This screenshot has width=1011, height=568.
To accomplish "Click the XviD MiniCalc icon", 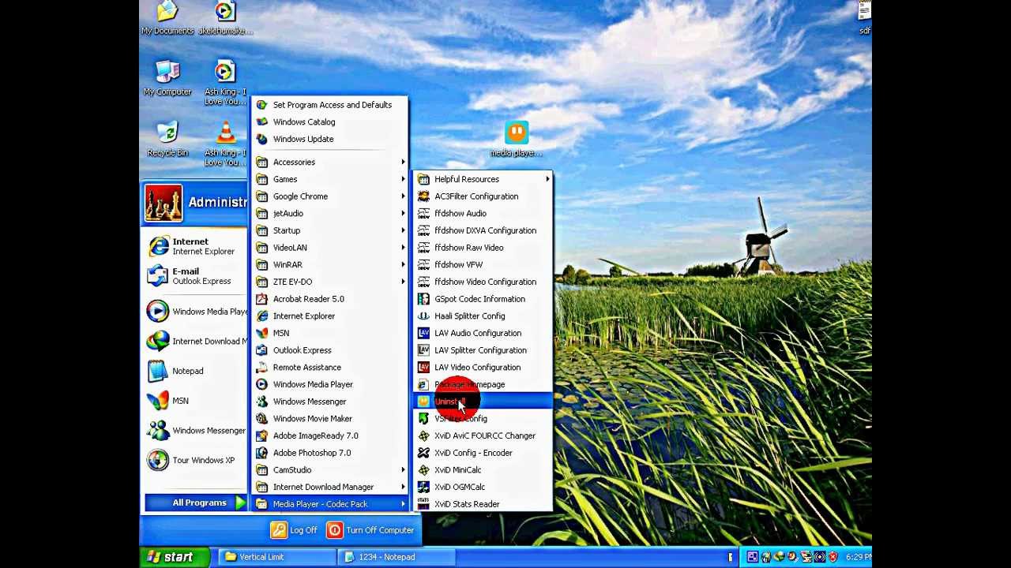I will coord(423,470).
